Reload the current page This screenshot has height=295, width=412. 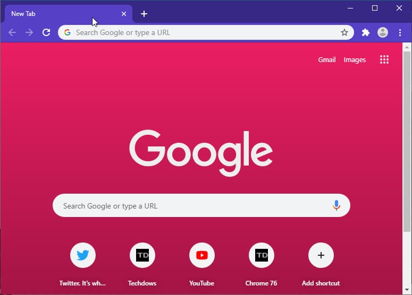coord(46,32)
